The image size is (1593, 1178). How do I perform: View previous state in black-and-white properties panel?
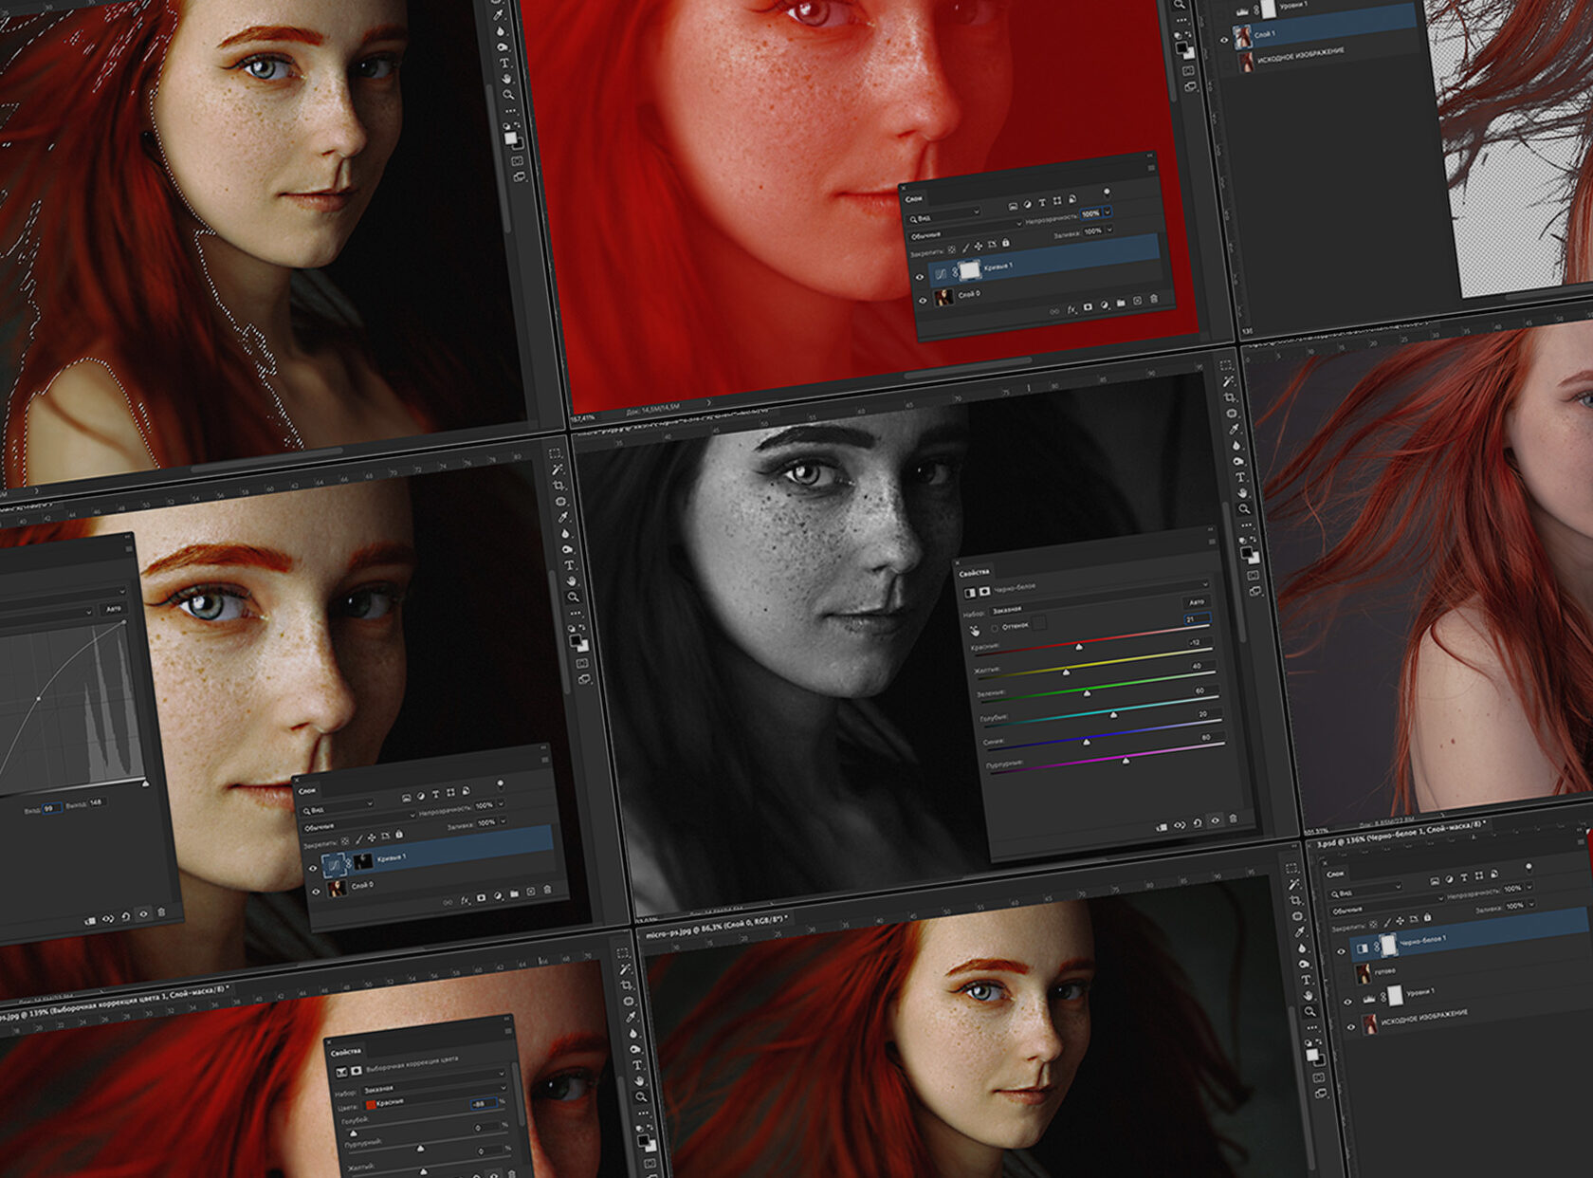1180,825
